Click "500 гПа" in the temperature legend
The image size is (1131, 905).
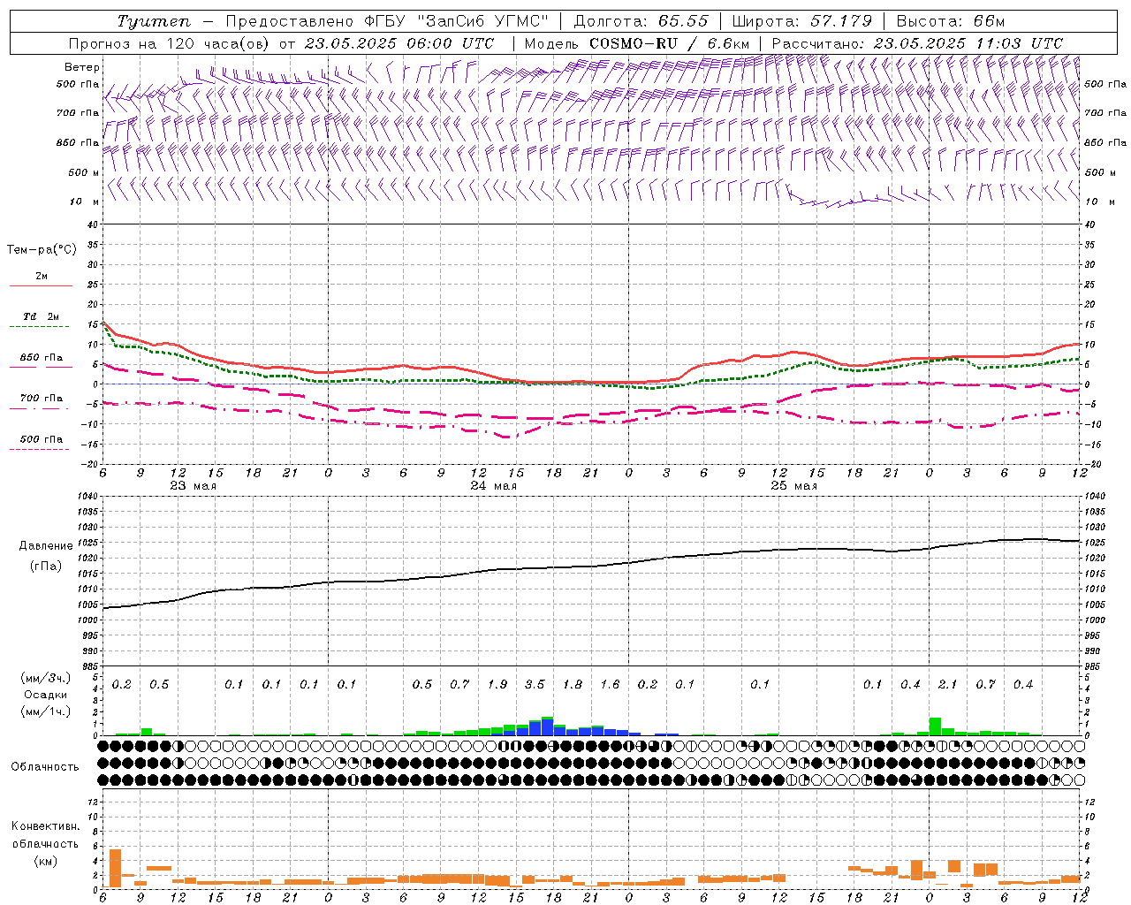click(42, 439)
